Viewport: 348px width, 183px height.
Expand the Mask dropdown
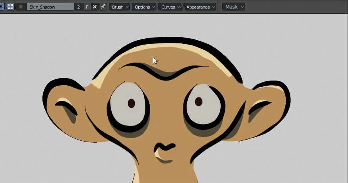234,7
